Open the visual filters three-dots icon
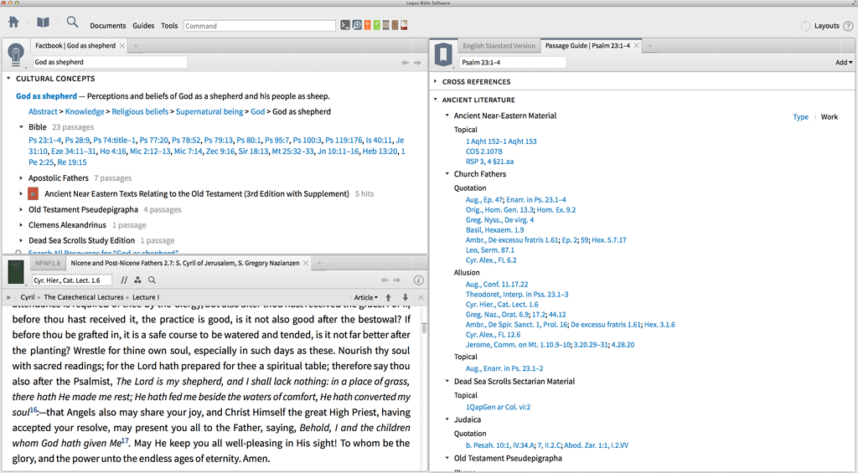Viewport: 858px width, 473px height. click(137, 280)
